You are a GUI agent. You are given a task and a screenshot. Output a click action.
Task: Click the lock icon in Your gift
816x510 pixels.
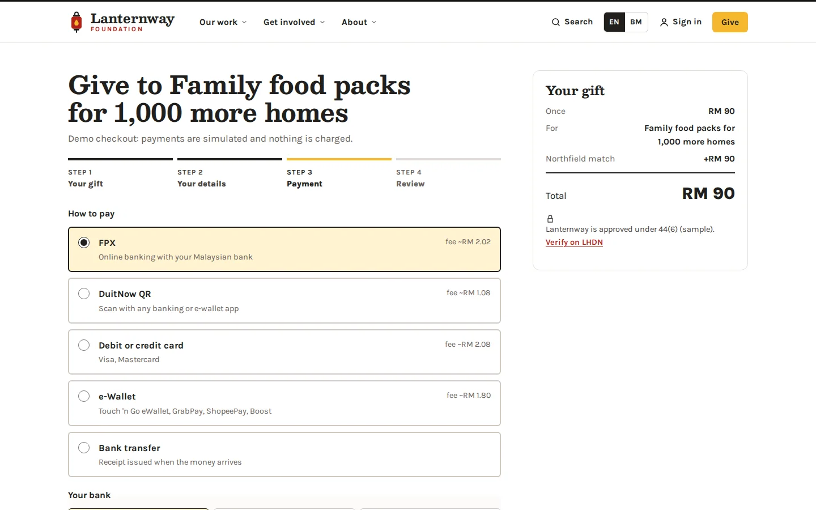coord(550,219)
